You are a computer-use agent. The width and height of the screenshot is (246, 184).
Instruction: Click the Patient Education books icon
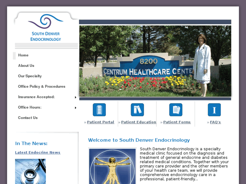pos(137,110)
